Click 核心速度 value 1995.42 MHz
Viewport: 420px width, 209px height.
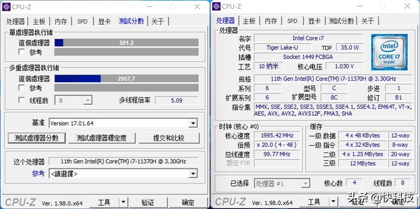tap(277, 135)
